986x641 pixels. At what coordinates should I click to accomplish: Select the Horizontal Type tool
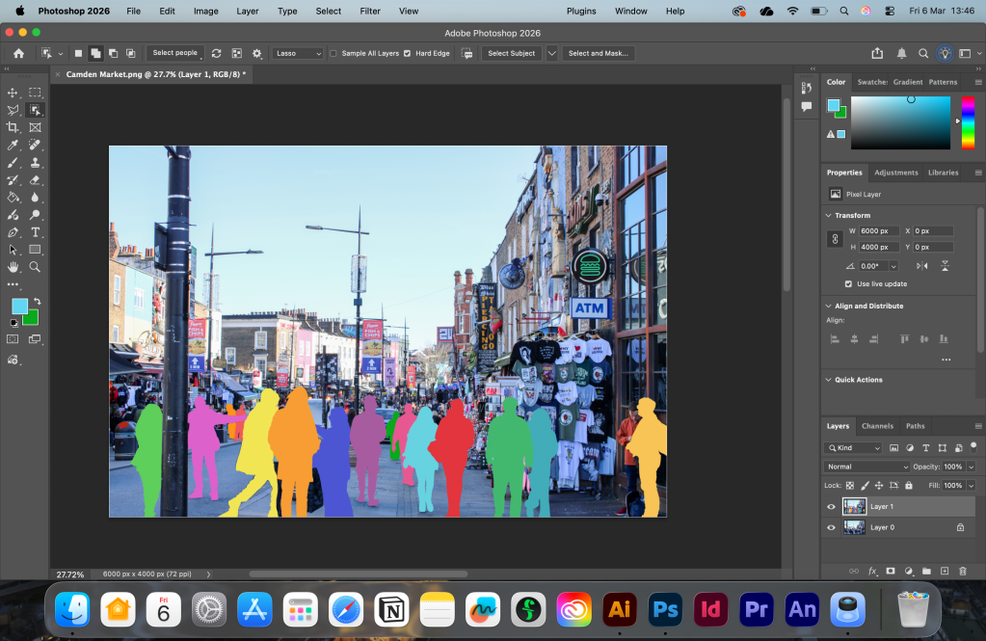[36, 232]
